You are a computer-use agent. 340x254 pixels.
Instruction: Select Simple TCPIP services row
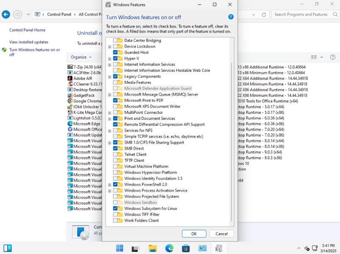point(164,136)
